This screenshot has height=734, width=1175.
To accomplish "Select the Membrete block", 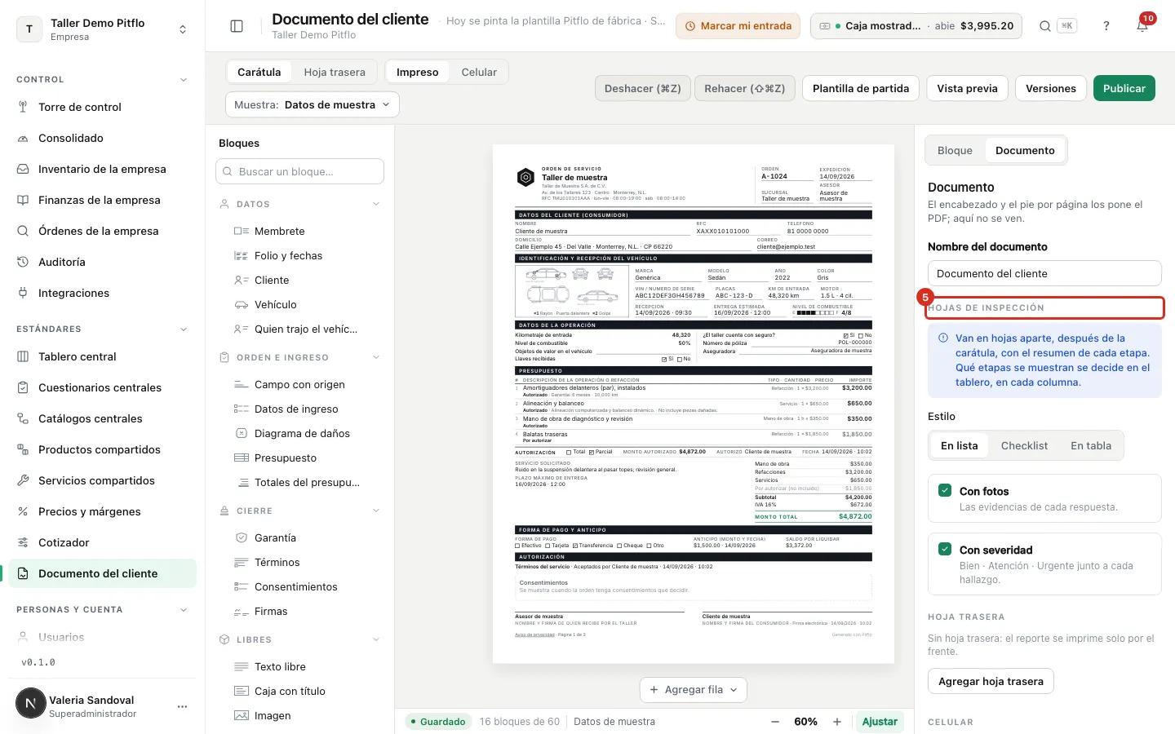I will (x=300, y=231).
